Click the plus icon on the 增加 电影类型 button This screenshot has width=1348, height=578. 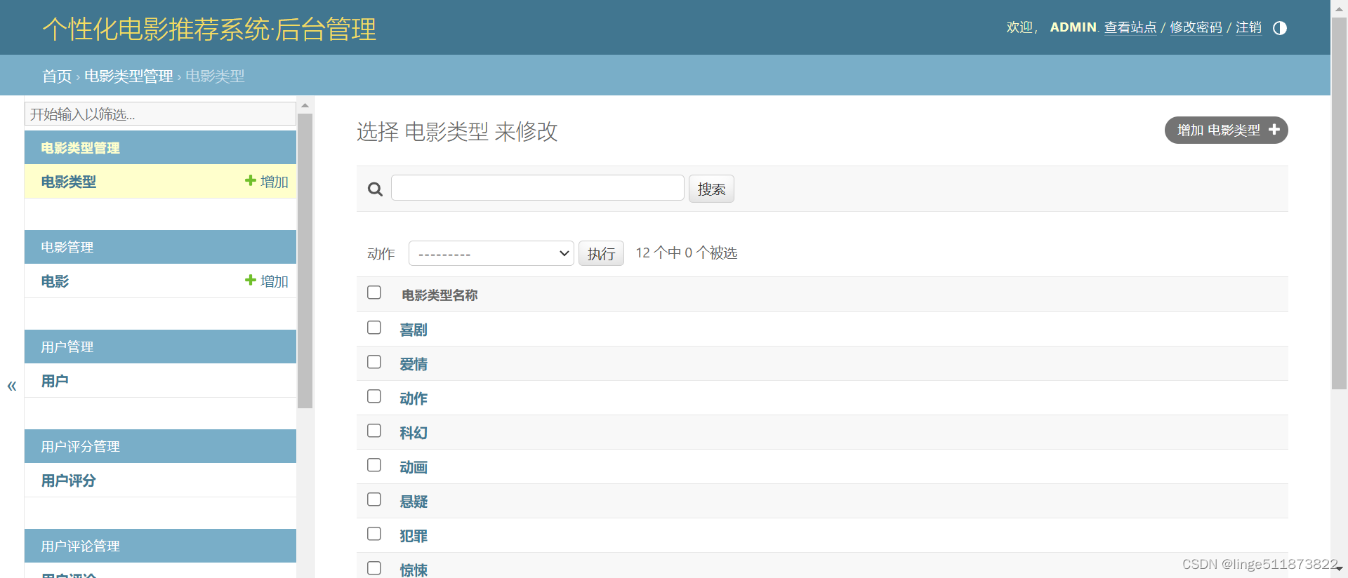(x=1274, y=130)
